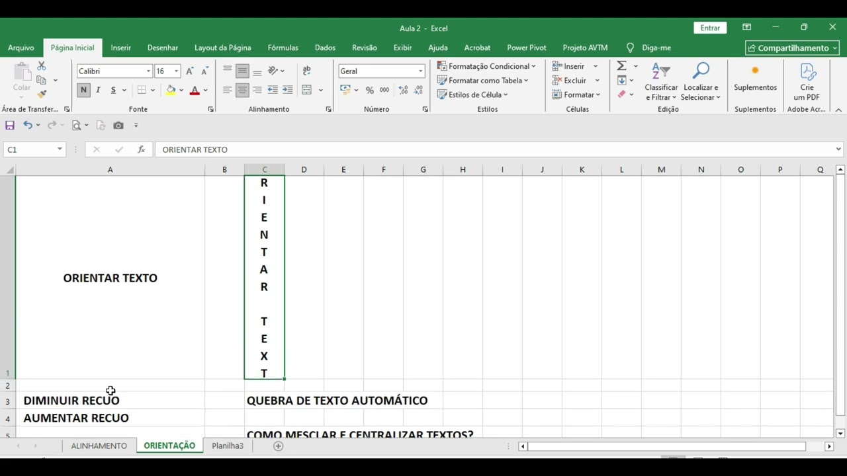Viewport: 847px width, 476px height.
Task: Increase indent using the Aumentar Recuo icon
Action: pos(287,90)
